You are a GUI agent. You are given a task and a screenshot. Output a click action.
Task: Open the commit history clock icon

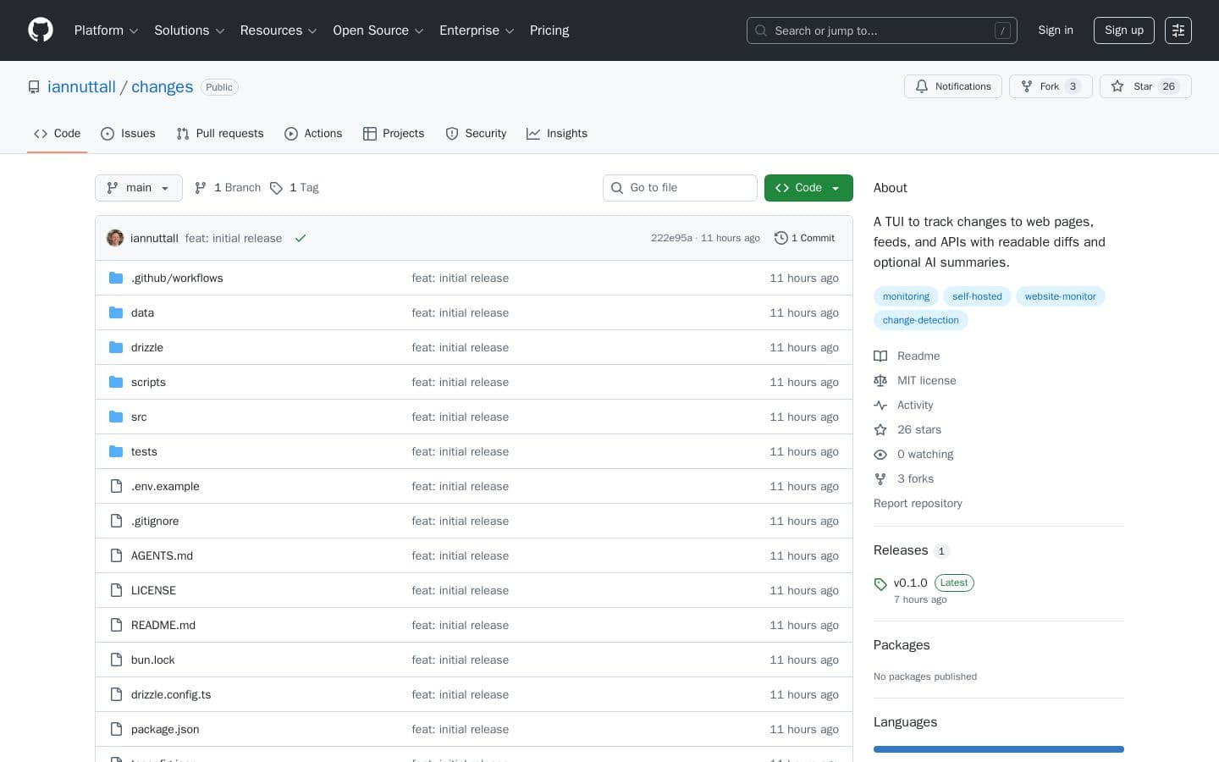tap(781, 238)
